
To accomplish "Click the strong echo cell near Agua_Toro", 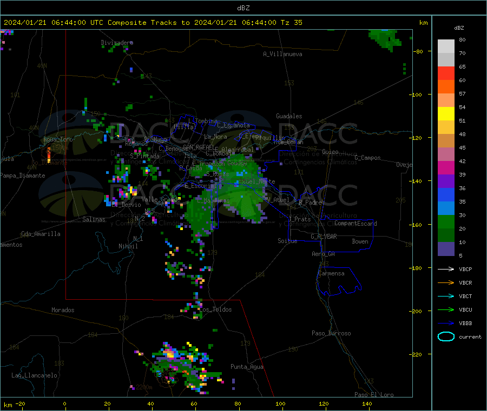I will coord(49,154).
